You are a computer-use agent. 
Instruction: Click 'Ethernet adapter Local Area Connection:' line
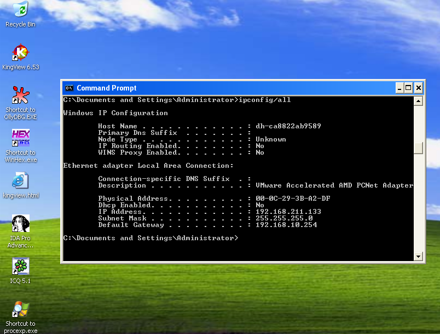[x=148, y=166]
